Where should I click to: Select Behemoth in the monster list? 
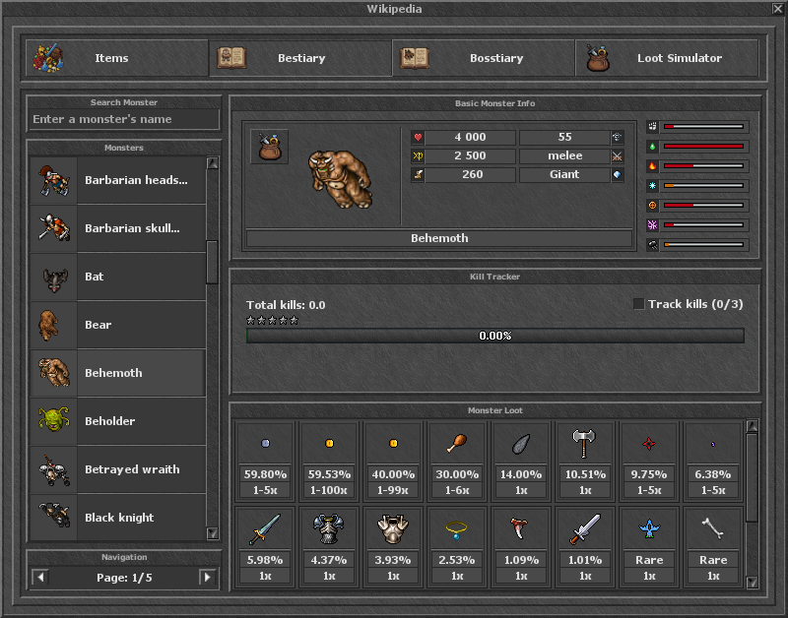(x=117, y=373)
